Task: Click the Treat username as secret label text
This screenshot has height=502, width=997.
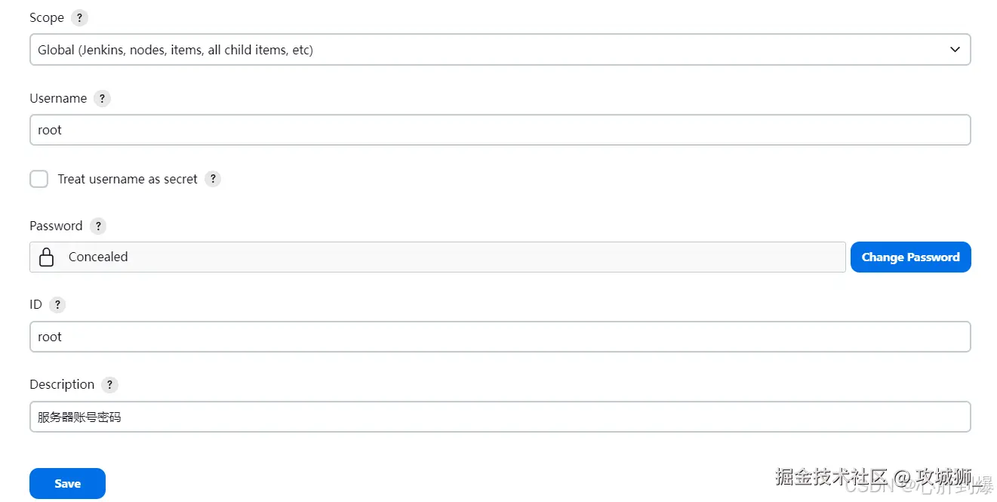Action: (128, 179)
